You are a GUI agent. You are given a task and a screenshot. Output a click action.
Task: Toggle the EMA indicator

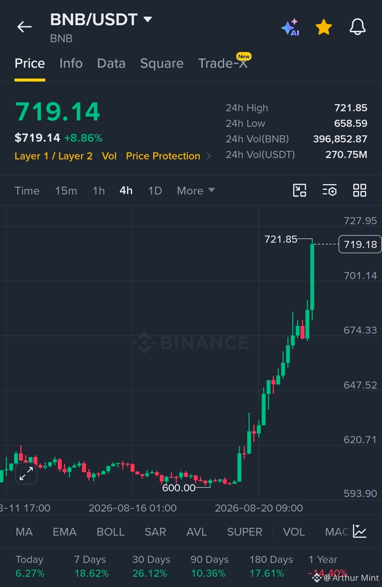coord(64,532)
